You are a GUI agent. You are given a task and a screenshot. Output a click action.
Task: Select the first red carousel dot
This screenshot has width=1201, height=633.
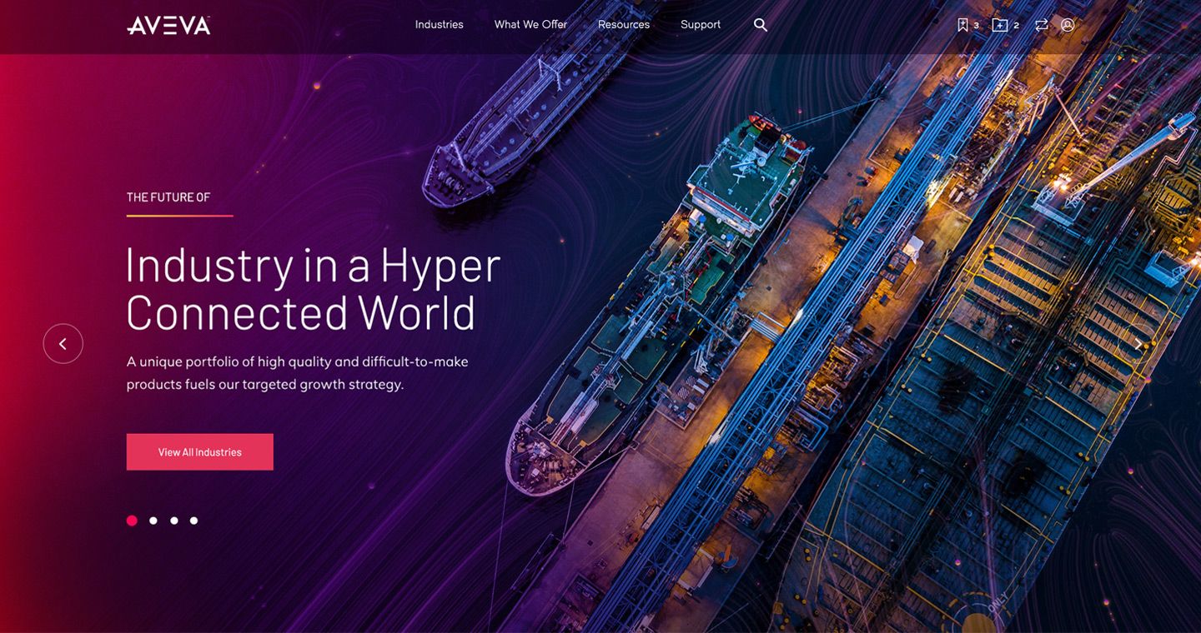132,521
